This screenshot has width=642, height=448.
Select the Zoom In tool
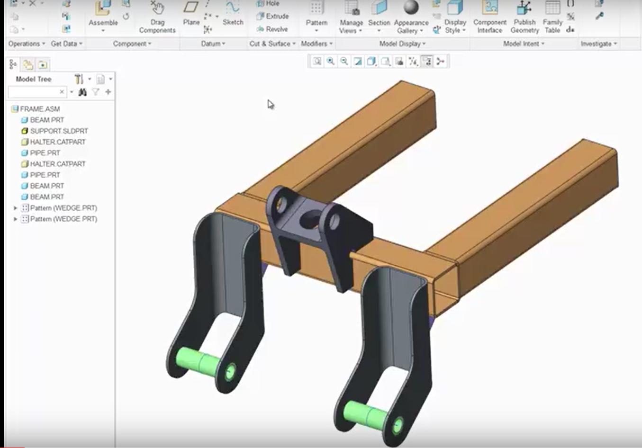point(330,61)
